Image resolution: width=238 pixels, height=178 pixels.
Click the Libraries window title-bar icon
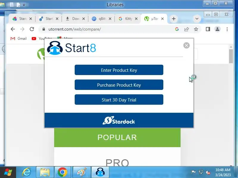coord(2,5)
